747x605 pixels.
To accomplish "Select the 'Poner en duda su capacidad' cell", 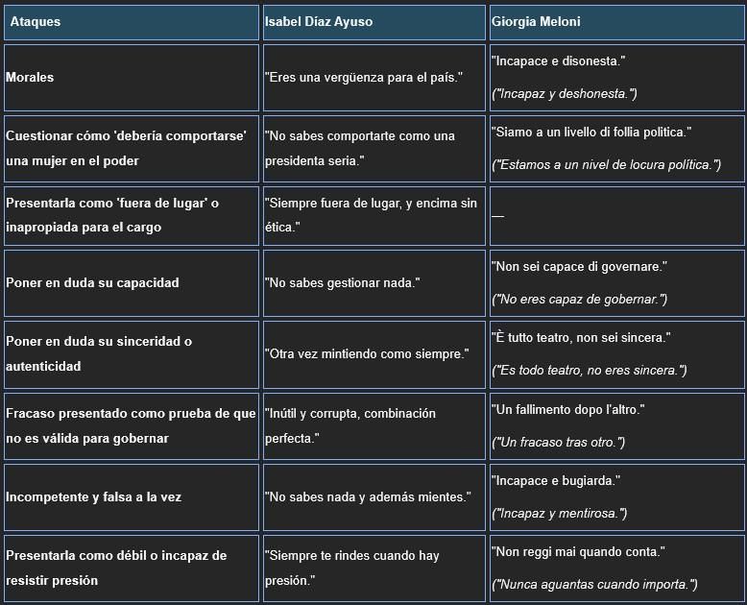I will [92, 282].
